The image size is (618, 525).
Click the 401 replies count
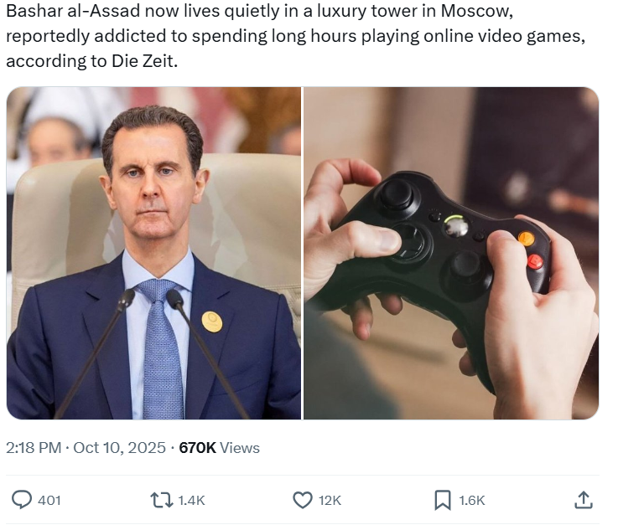[x=49, y=501]
